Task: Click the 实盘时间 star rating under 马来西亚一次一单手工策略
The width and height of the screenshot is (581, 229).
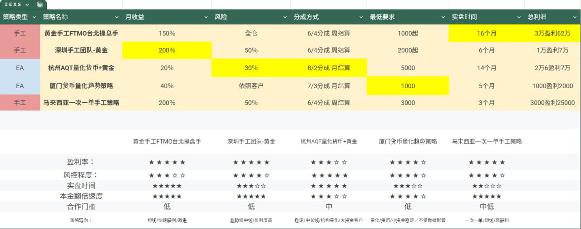Action: (x=487, y=186)
